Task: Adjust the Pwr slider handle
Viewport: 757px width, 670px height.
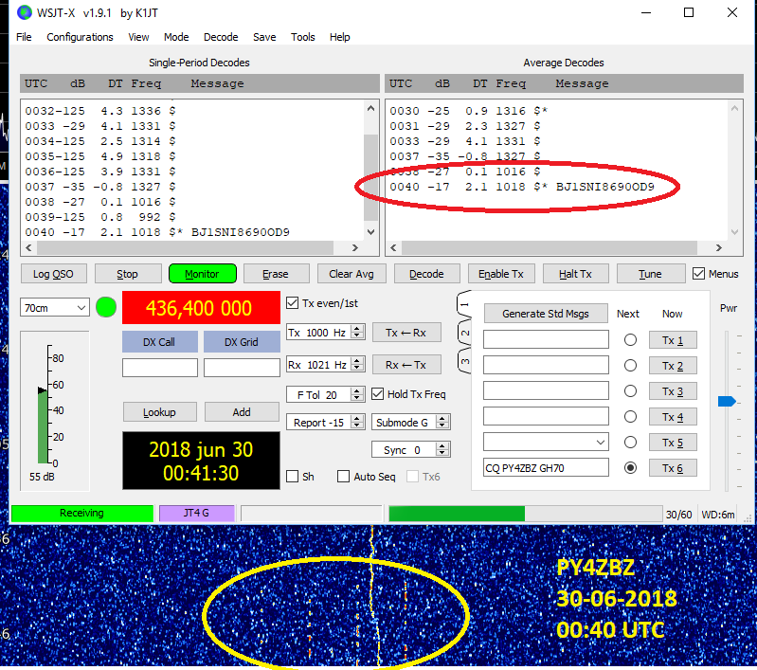Action: point(727,402)
